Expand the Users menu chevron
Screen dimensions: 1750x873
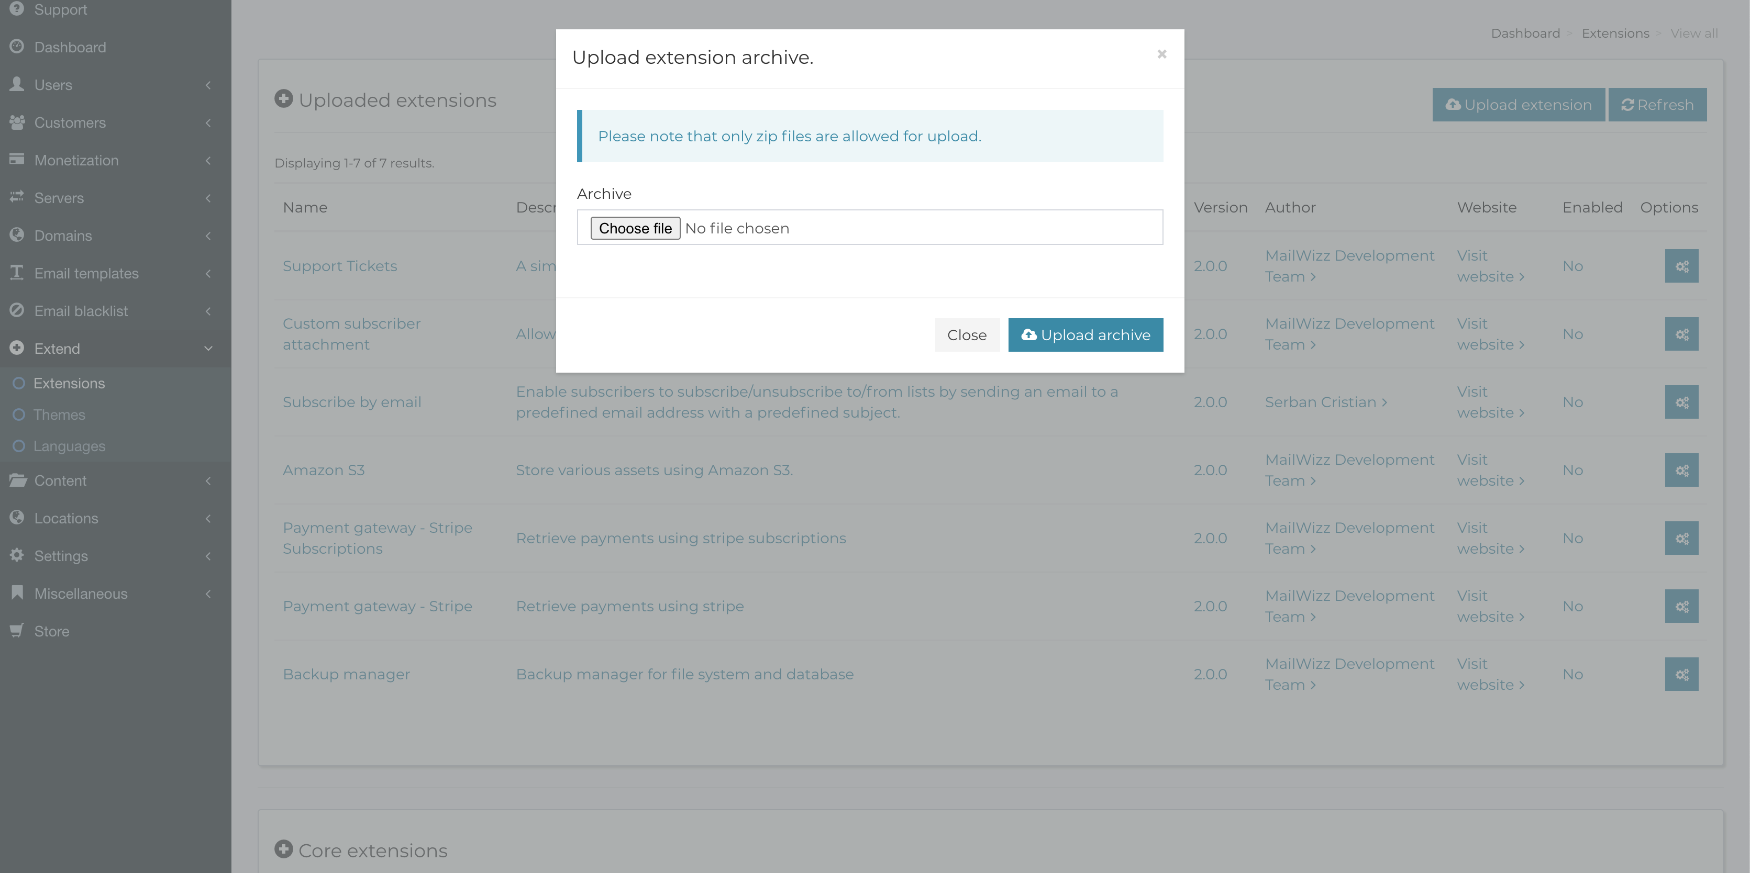tap(208, 85)
